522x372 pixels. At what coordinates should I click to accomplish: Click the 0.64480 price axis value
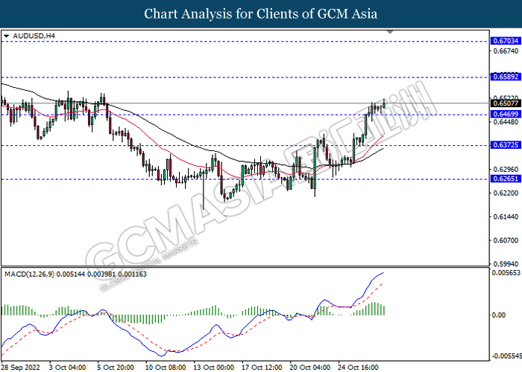pos(506,122)
